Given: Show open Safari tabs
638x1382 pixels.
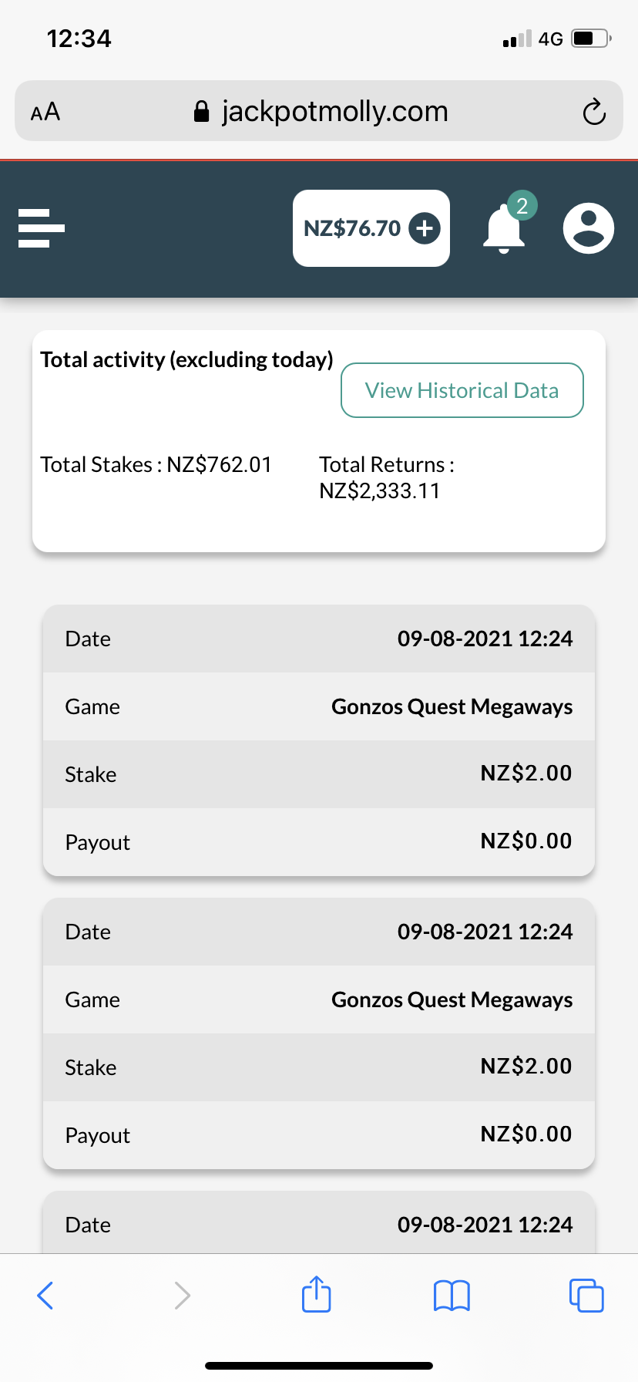Looking at the screenshot, I should pos(586,1296).
